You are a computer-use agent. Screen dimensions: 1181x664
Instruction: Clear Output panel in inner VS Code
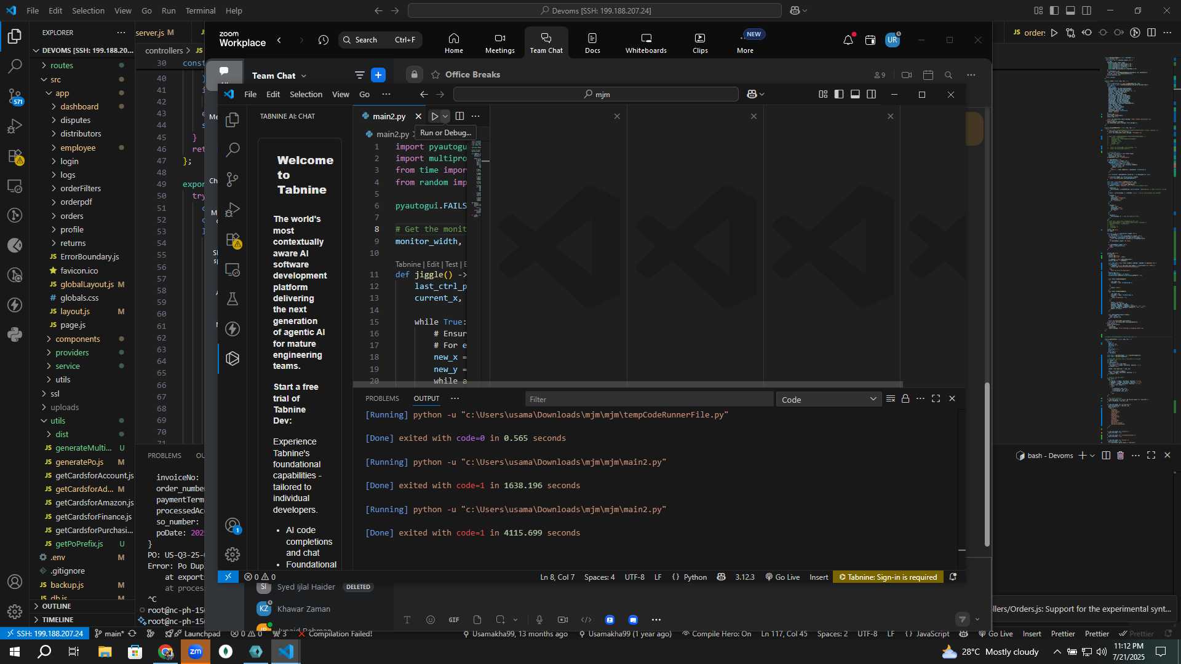click(x=890, y=398)
